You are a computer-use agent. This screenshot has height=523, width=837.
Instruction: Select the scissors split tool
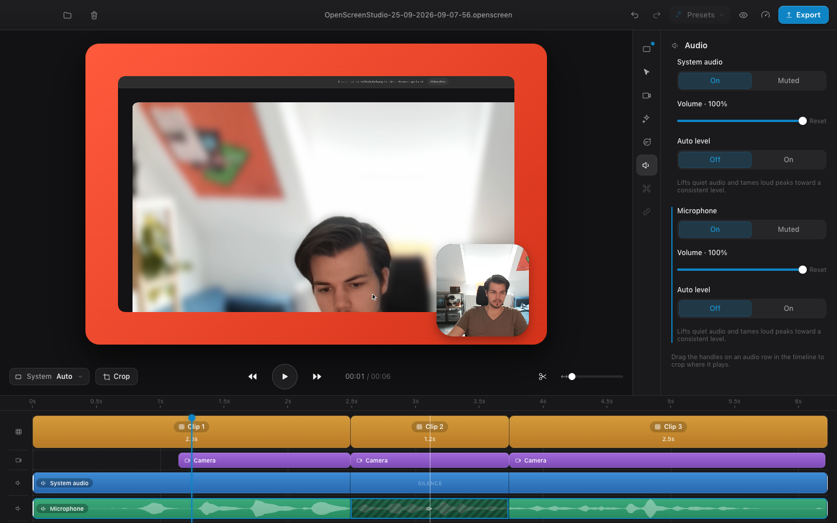click(x=543, y=377)
